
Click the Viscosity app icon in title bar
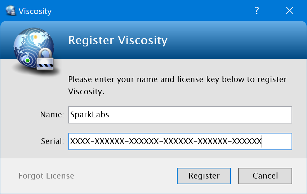coord(11,11)
